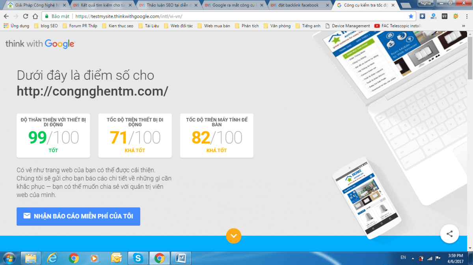Switch to Kết quả tìm kiếm tab
The image size is (473, 265).
click(102, 5)
